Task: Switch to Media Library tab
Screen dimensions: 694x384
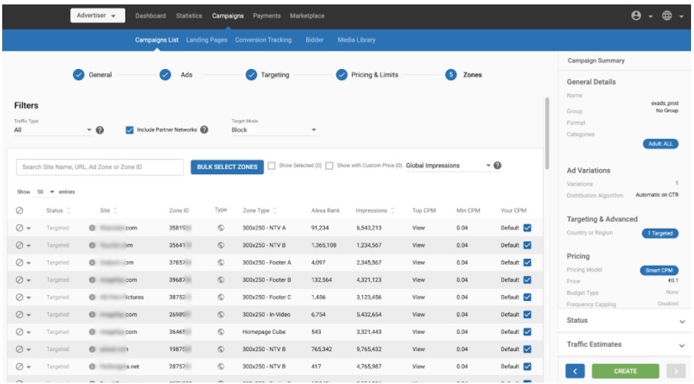Action: [x=356, y=40]
